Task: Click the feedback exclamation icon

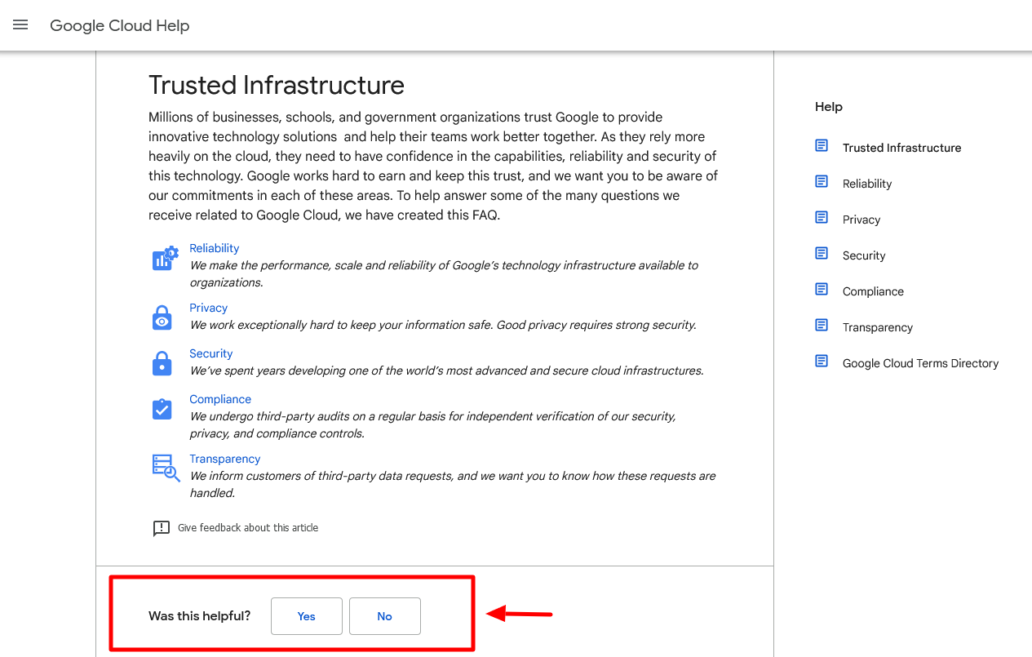Action: [x=161, y=528]
